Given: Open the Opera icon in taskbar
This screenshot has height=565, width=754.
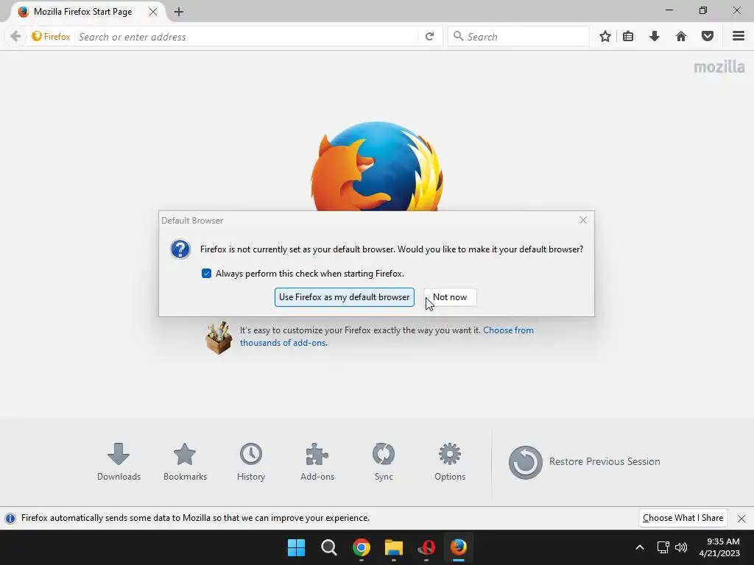Looking at the screenshot, I should [x=426, y=547].
